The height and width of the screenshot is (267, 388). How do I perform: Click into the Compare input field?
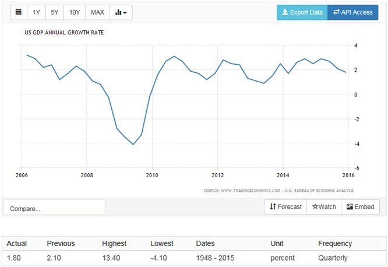(x=55, y=208)
